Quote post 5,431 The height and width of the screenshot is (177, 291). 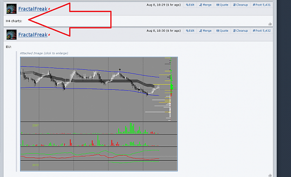[223, 5]
